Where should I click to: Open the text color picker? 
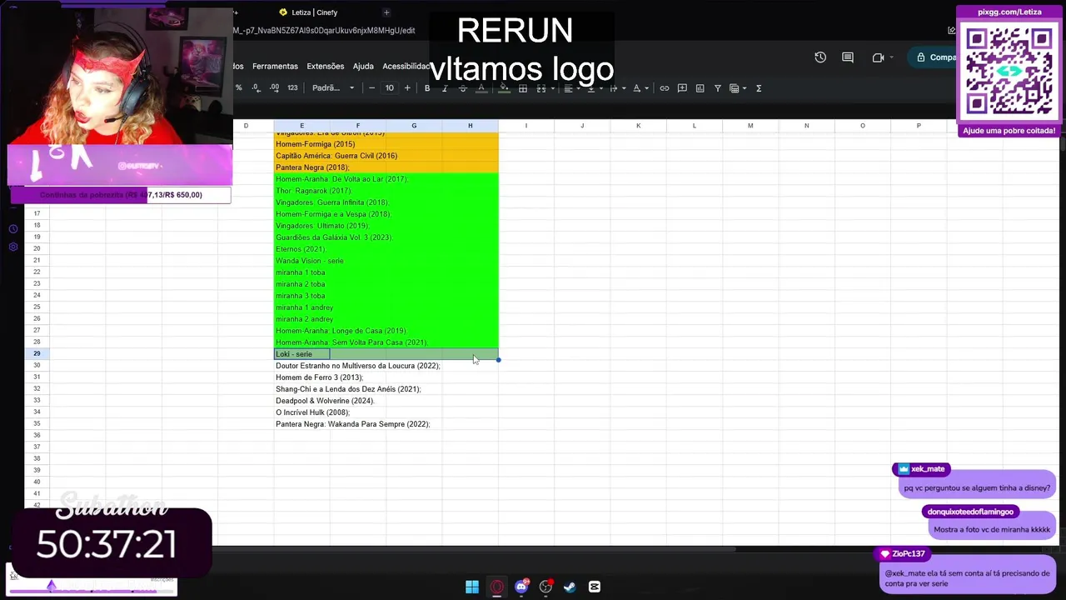(x=481, y=88)
